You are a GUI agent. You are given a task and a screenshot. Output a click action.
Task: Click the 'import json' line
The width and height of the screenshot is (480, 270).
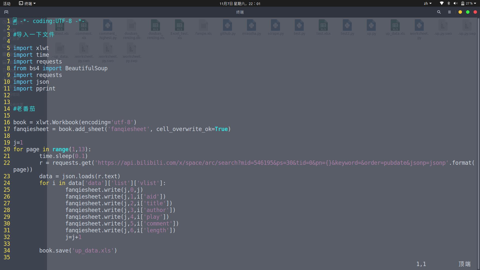31,82
